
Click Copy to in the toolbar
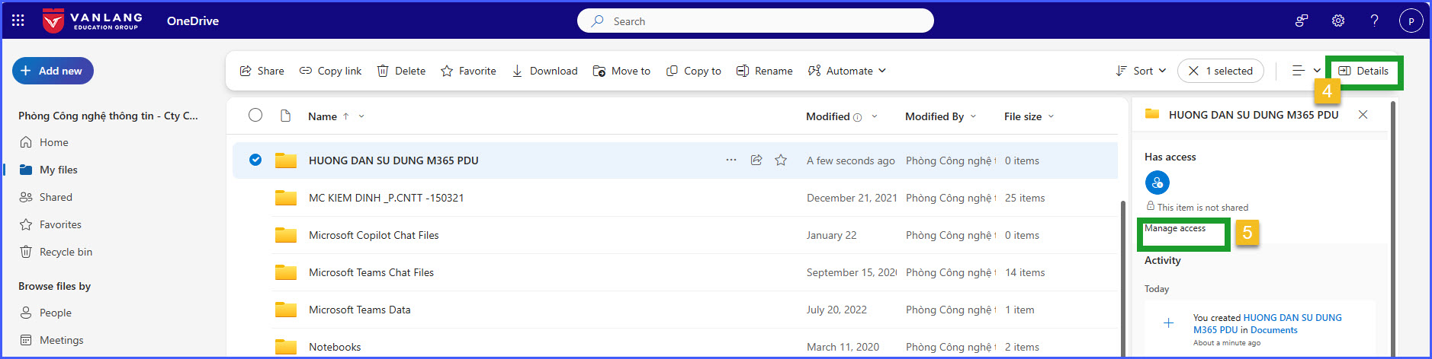[693, 71]
